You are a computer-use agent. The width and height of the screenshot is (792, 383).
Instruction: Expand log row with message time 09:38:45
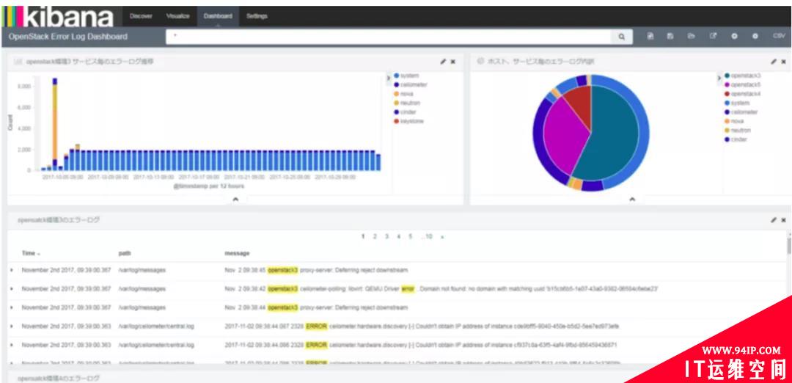click(12, 270)
